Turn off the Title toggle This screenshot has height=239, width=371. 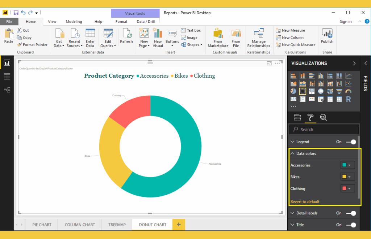tap(351, 225)
